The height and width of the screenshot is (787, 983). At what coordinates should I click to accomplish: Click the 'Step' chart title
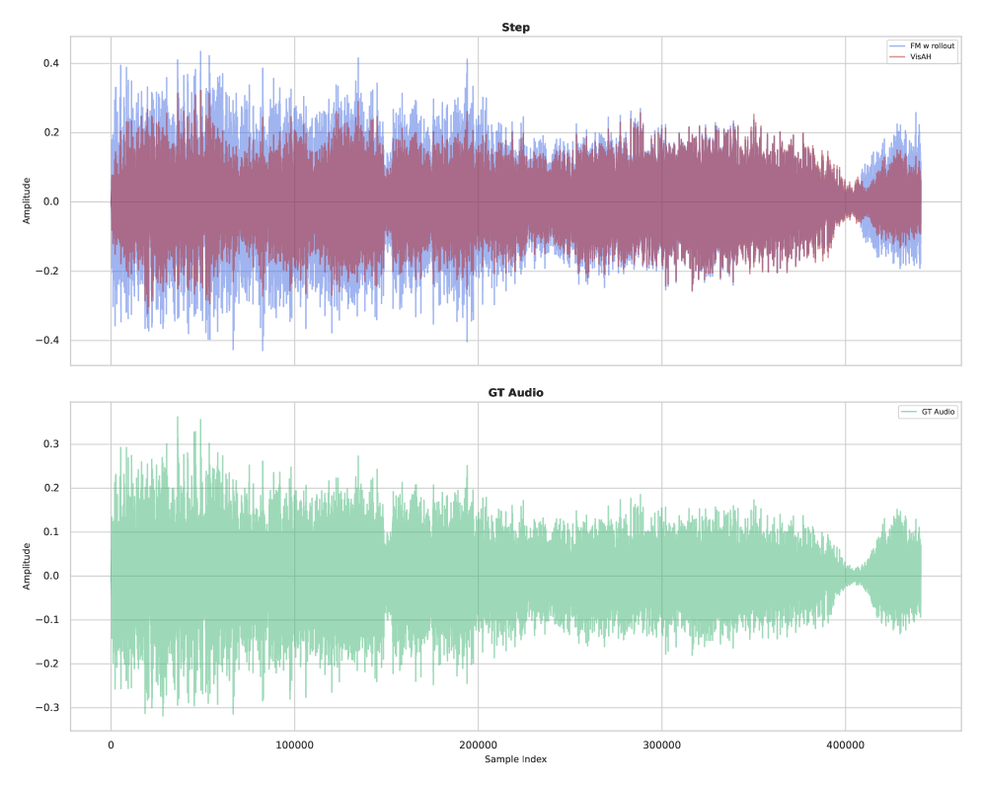(515, 27)
